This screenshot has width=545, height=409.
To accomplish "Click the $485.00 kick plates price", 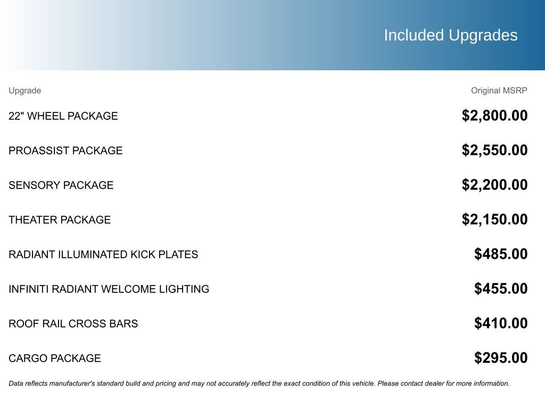I will tap(501, 254).
